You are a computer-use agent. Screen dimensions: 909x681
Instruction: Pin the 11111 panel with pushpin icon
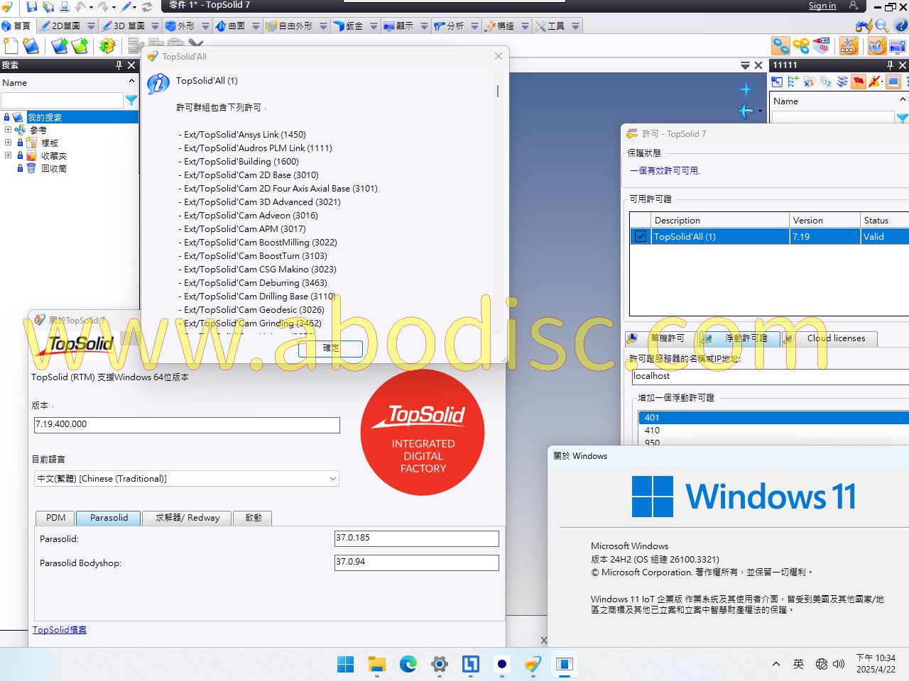[x=890, y=65]
